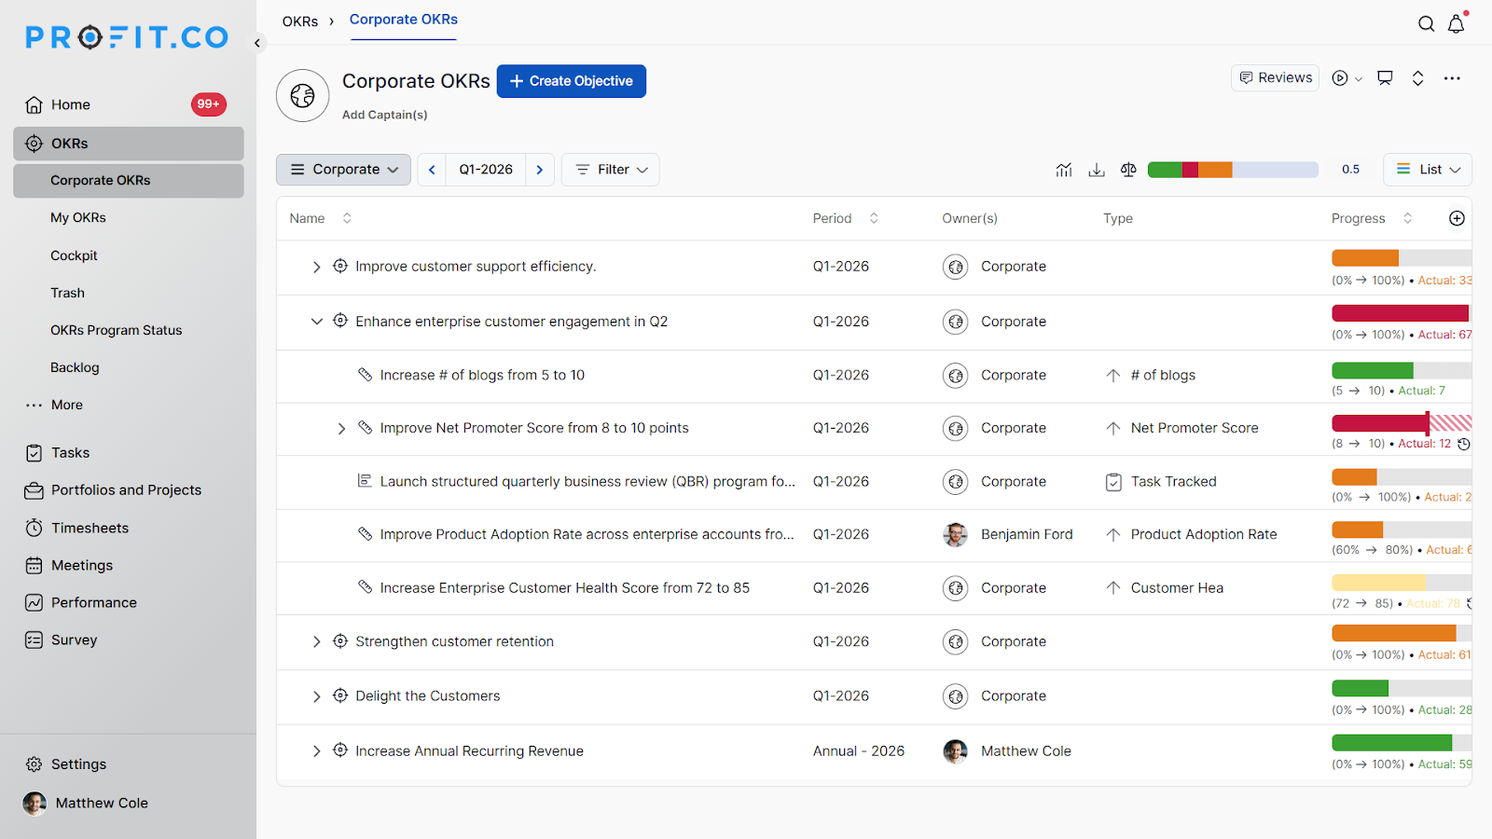Viewport: 1492px width, 839px height.
Task: Click OKRs breadcrumb link
Action: tap(300, 21)
